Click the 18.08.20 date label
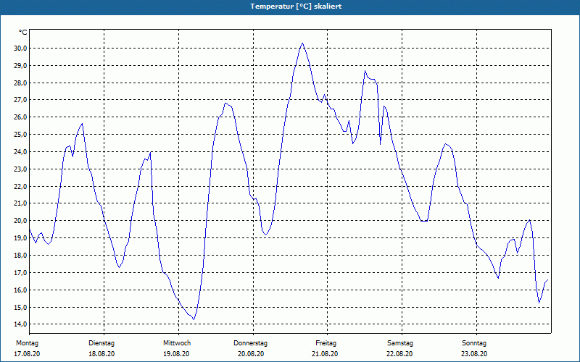The height and width of the screenshot is (362, 580). [101, 354]
